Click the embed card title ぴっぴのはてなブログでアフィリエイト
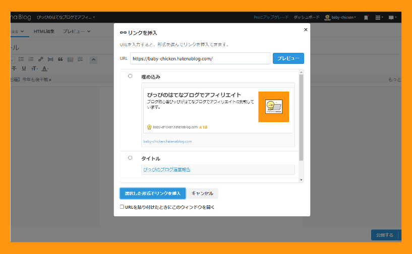Viewport: 412px width, 254px height. tap(194, 95)
